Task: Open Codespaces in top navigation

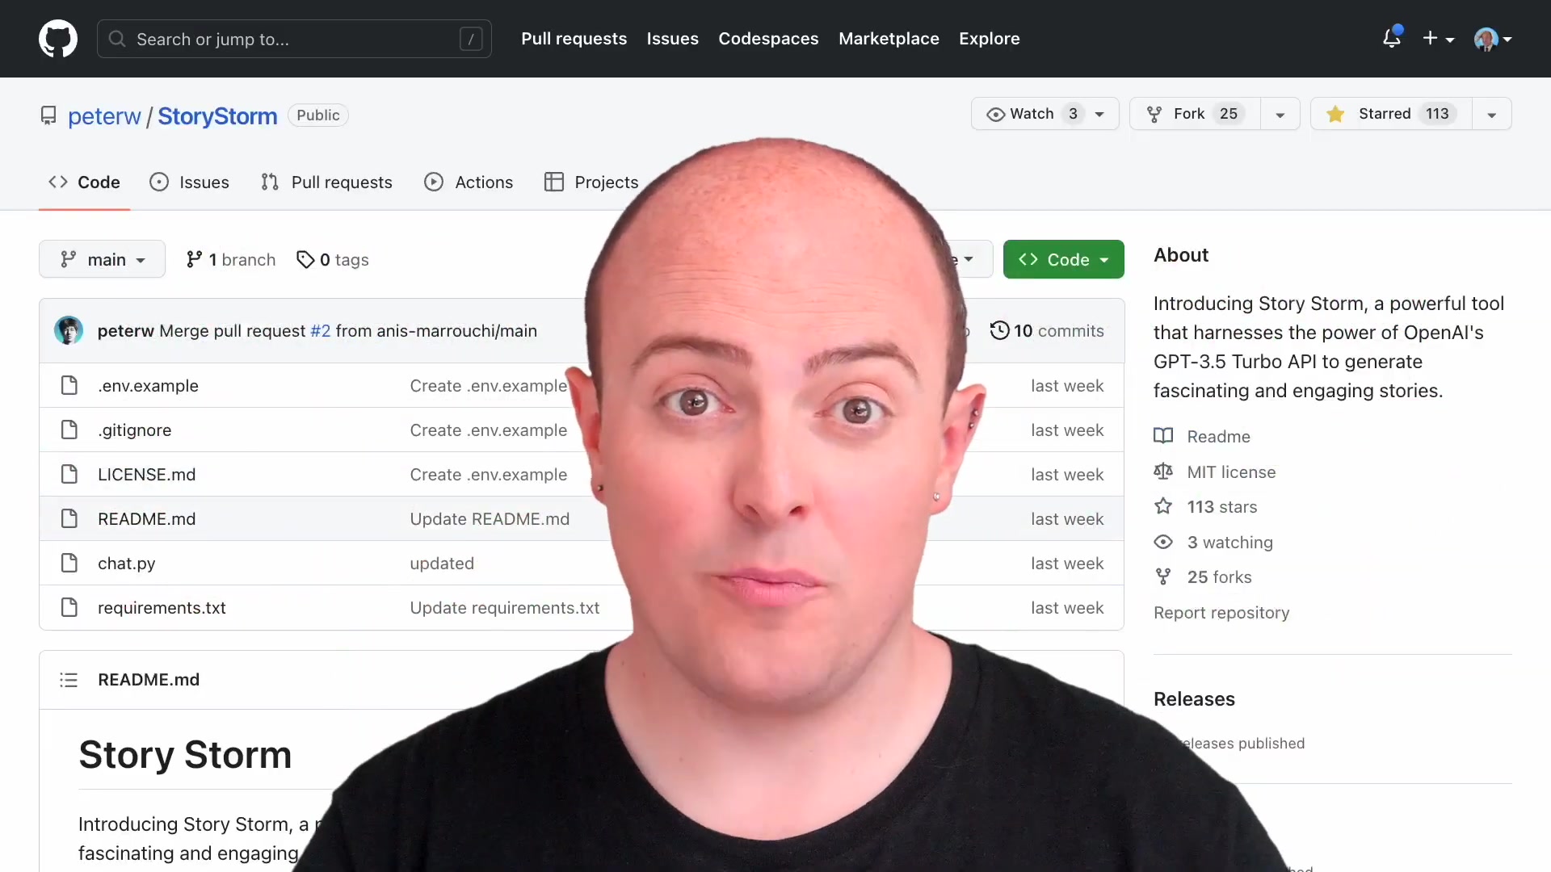Action: [768, 39]
